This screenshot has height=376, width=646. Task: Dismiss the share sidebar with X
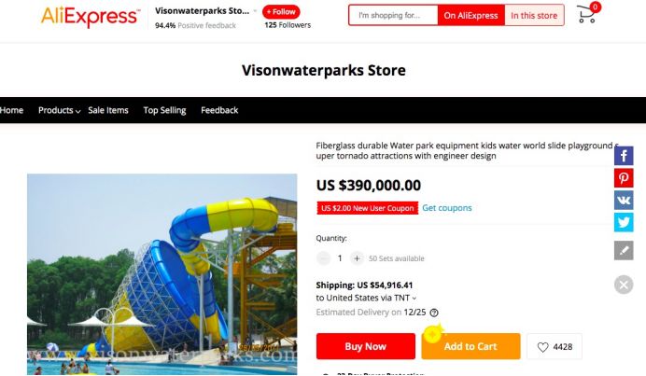[x=624, y=285]
